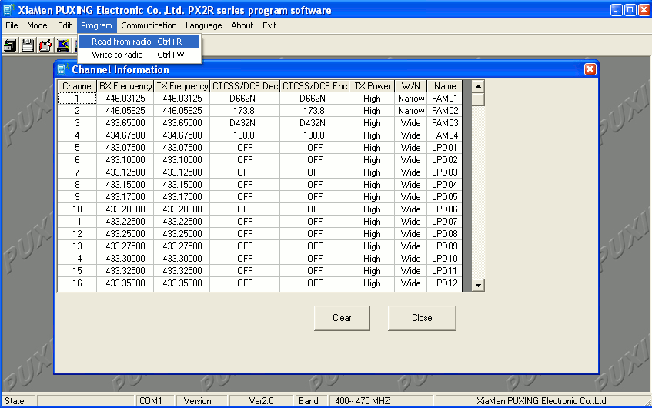Viewport: 652px width, 408px height.
Task: Click decode OFF cell in channel 9
Action: click(x=245, y=197)
